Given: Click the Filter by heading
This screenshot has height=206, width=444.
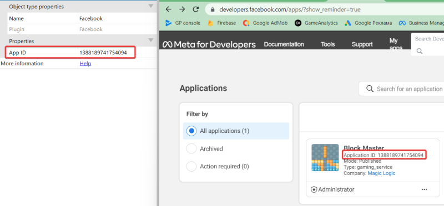Looking at the screenshot, I should (x=197, y=114).
